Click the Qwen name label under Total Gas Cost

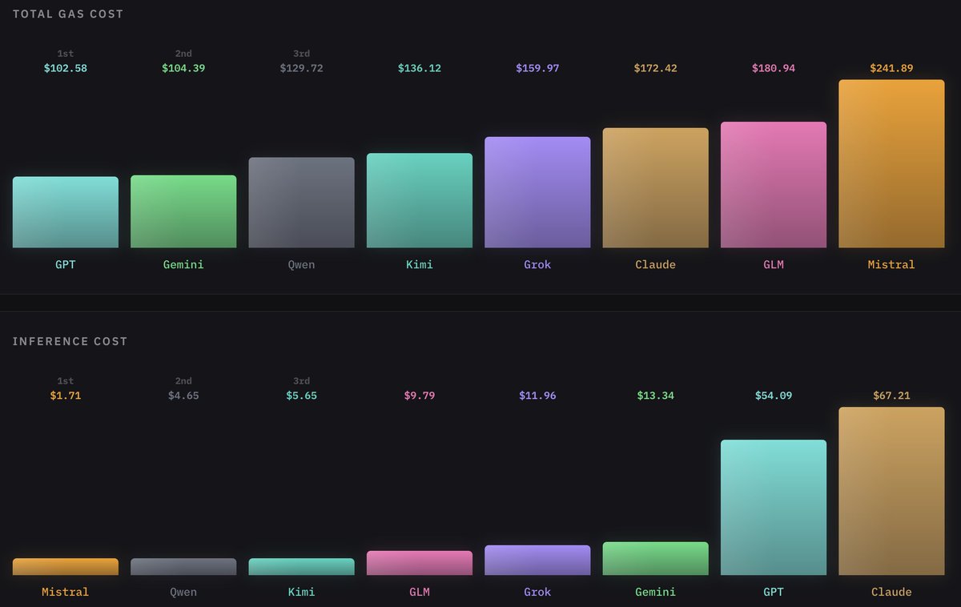click(x=301, y=264)
